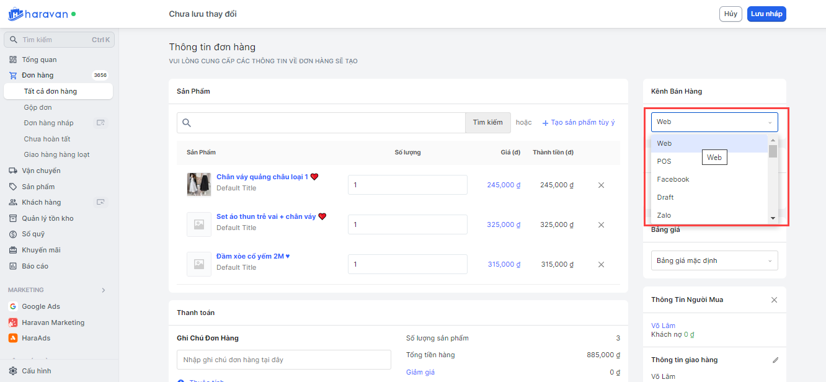The image size is (826, 382).
Task: Open the Bảng giá mặc định dropdown
Action: (x=714, y=260)
